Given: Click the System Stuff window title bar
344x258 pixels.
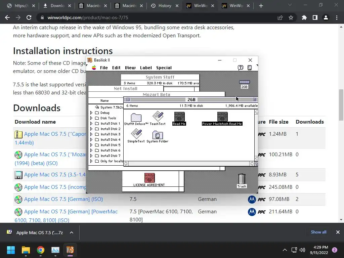Looking at the screenshot, I should (x=160, y=77).
